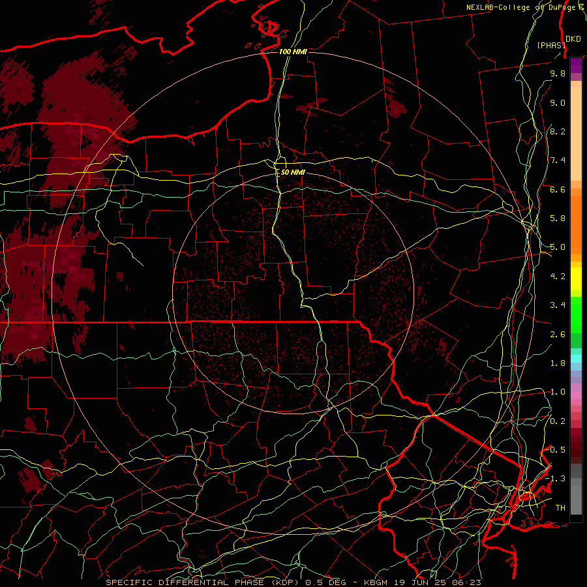Viewport: 587px width, 587px height.
Task: Click the 50 NMI range ring label
Action: (x=293, y=172)
